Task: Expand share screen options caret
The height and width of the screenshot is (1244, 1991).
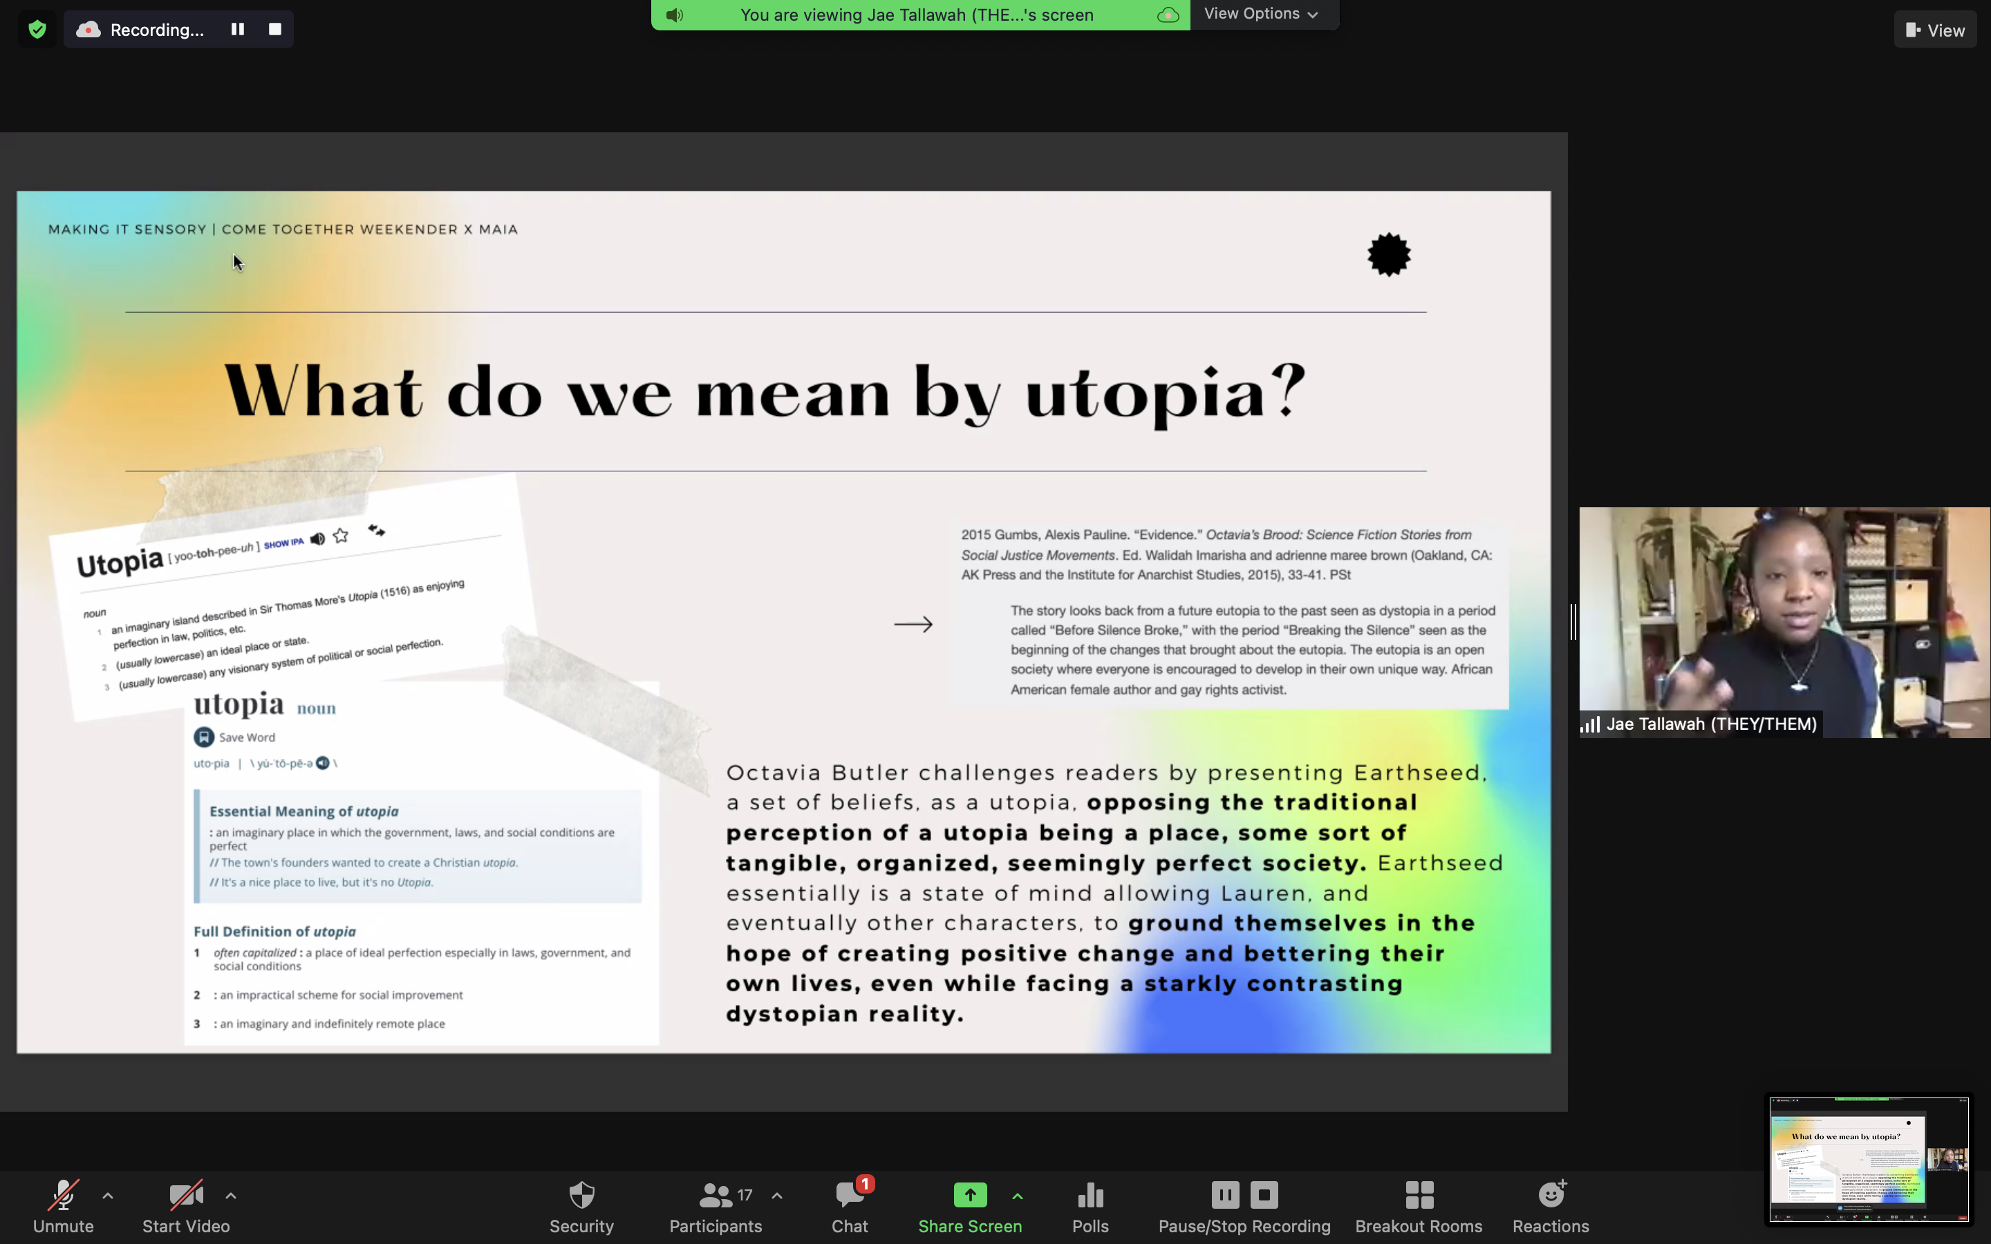Action: click(1018, 1195)
